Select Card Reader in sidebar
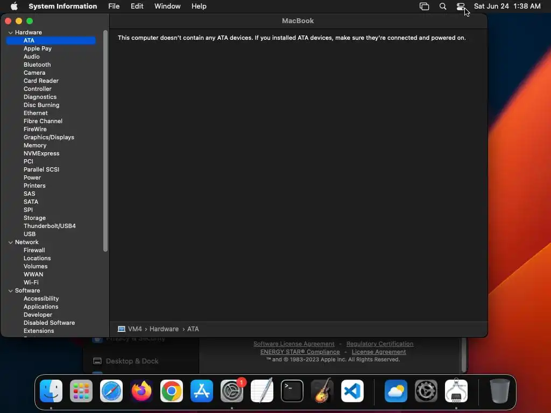This screenshot has width=551, height=413. point(41,81)
